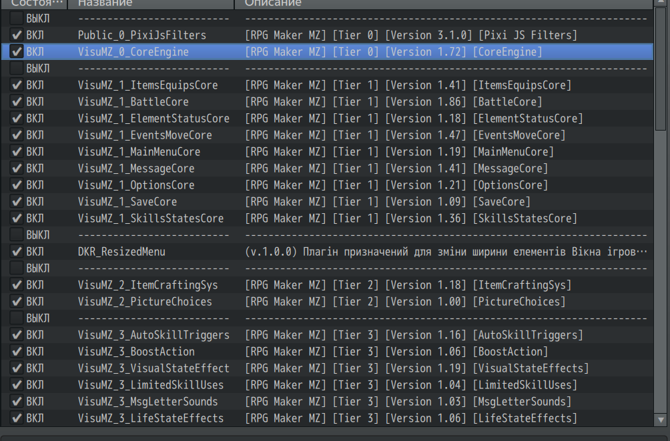Enable the separator checkbox below VisuMZ_0_CoreEngine
The height and width of the screenshot is (441, 670).
point(17,68)
